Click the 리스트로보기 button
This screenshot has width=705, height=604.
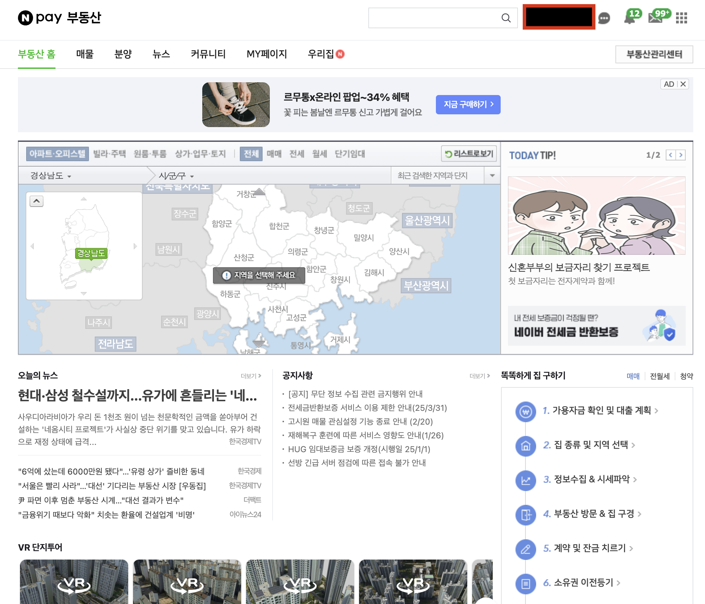tap(469, 154)
